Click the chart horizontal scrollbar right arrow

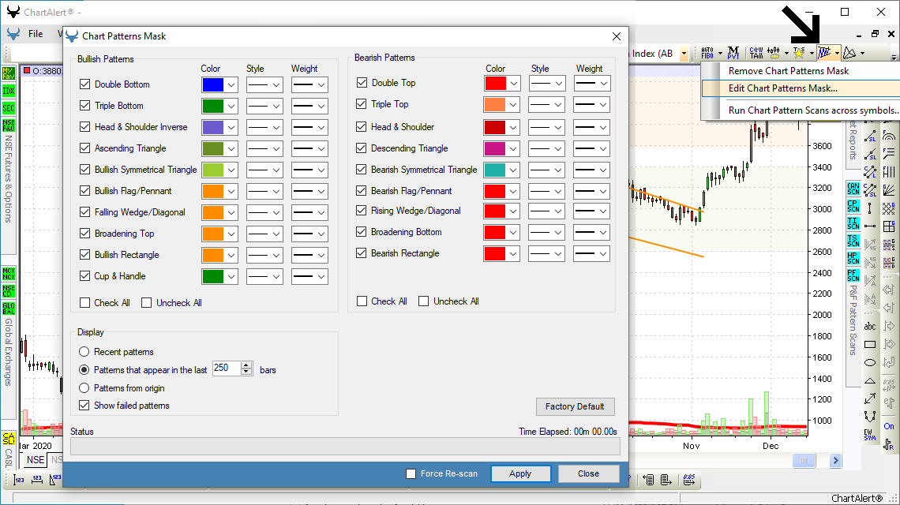836,460
